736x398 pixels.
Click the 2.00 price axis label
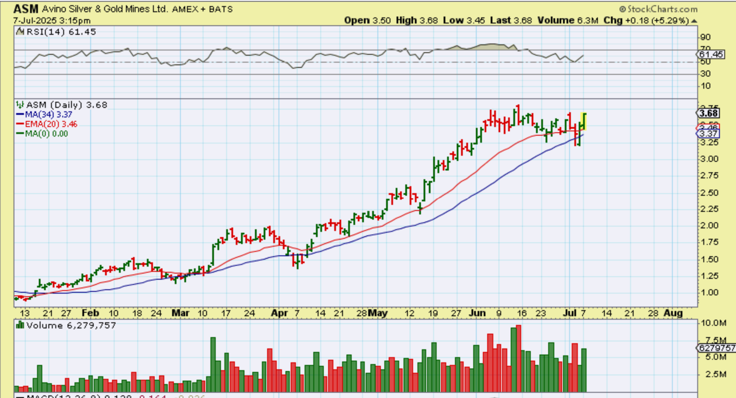click(x=709, y=225)
